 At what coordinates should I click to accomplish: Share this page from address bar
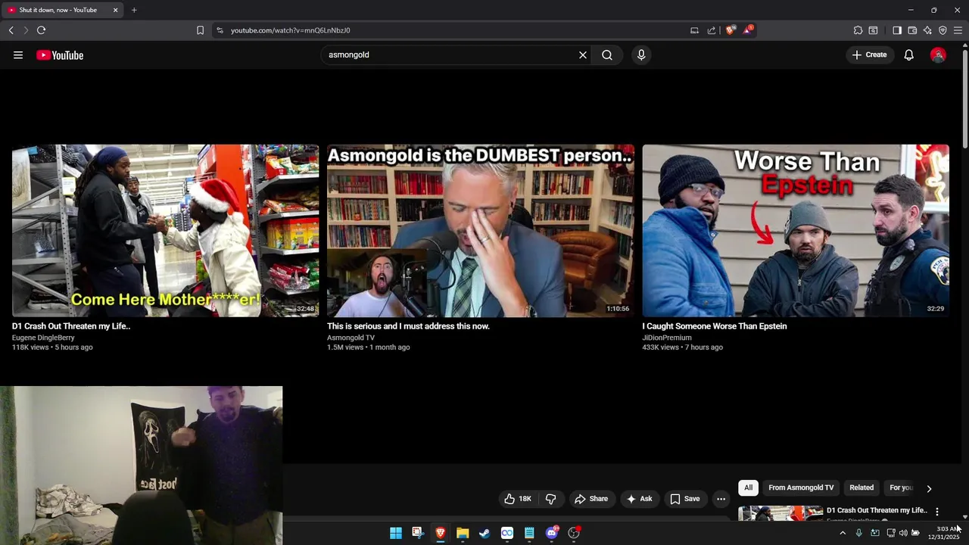pos(712,30)
